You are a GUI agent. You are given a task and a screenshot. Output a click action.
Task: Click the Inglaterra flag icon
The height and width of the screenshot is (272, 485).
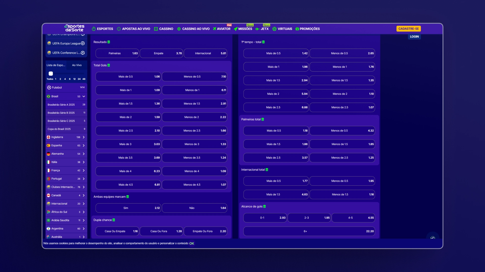pos(48,137)
